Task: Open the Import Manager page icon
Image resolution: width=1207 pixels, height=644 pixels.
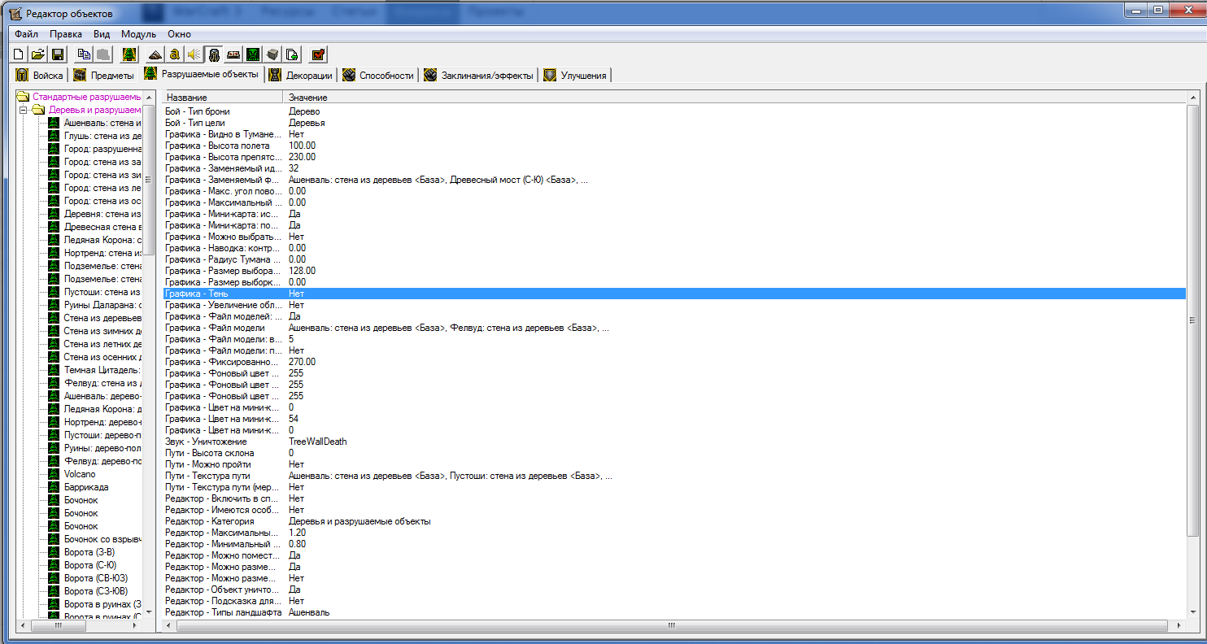Action: 292,54
